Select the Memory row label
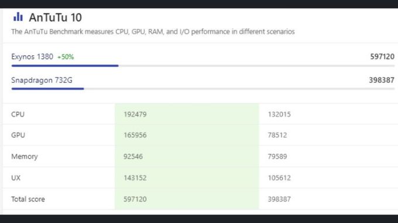This screenshot has width=398, height=223. tap(25, 156)
